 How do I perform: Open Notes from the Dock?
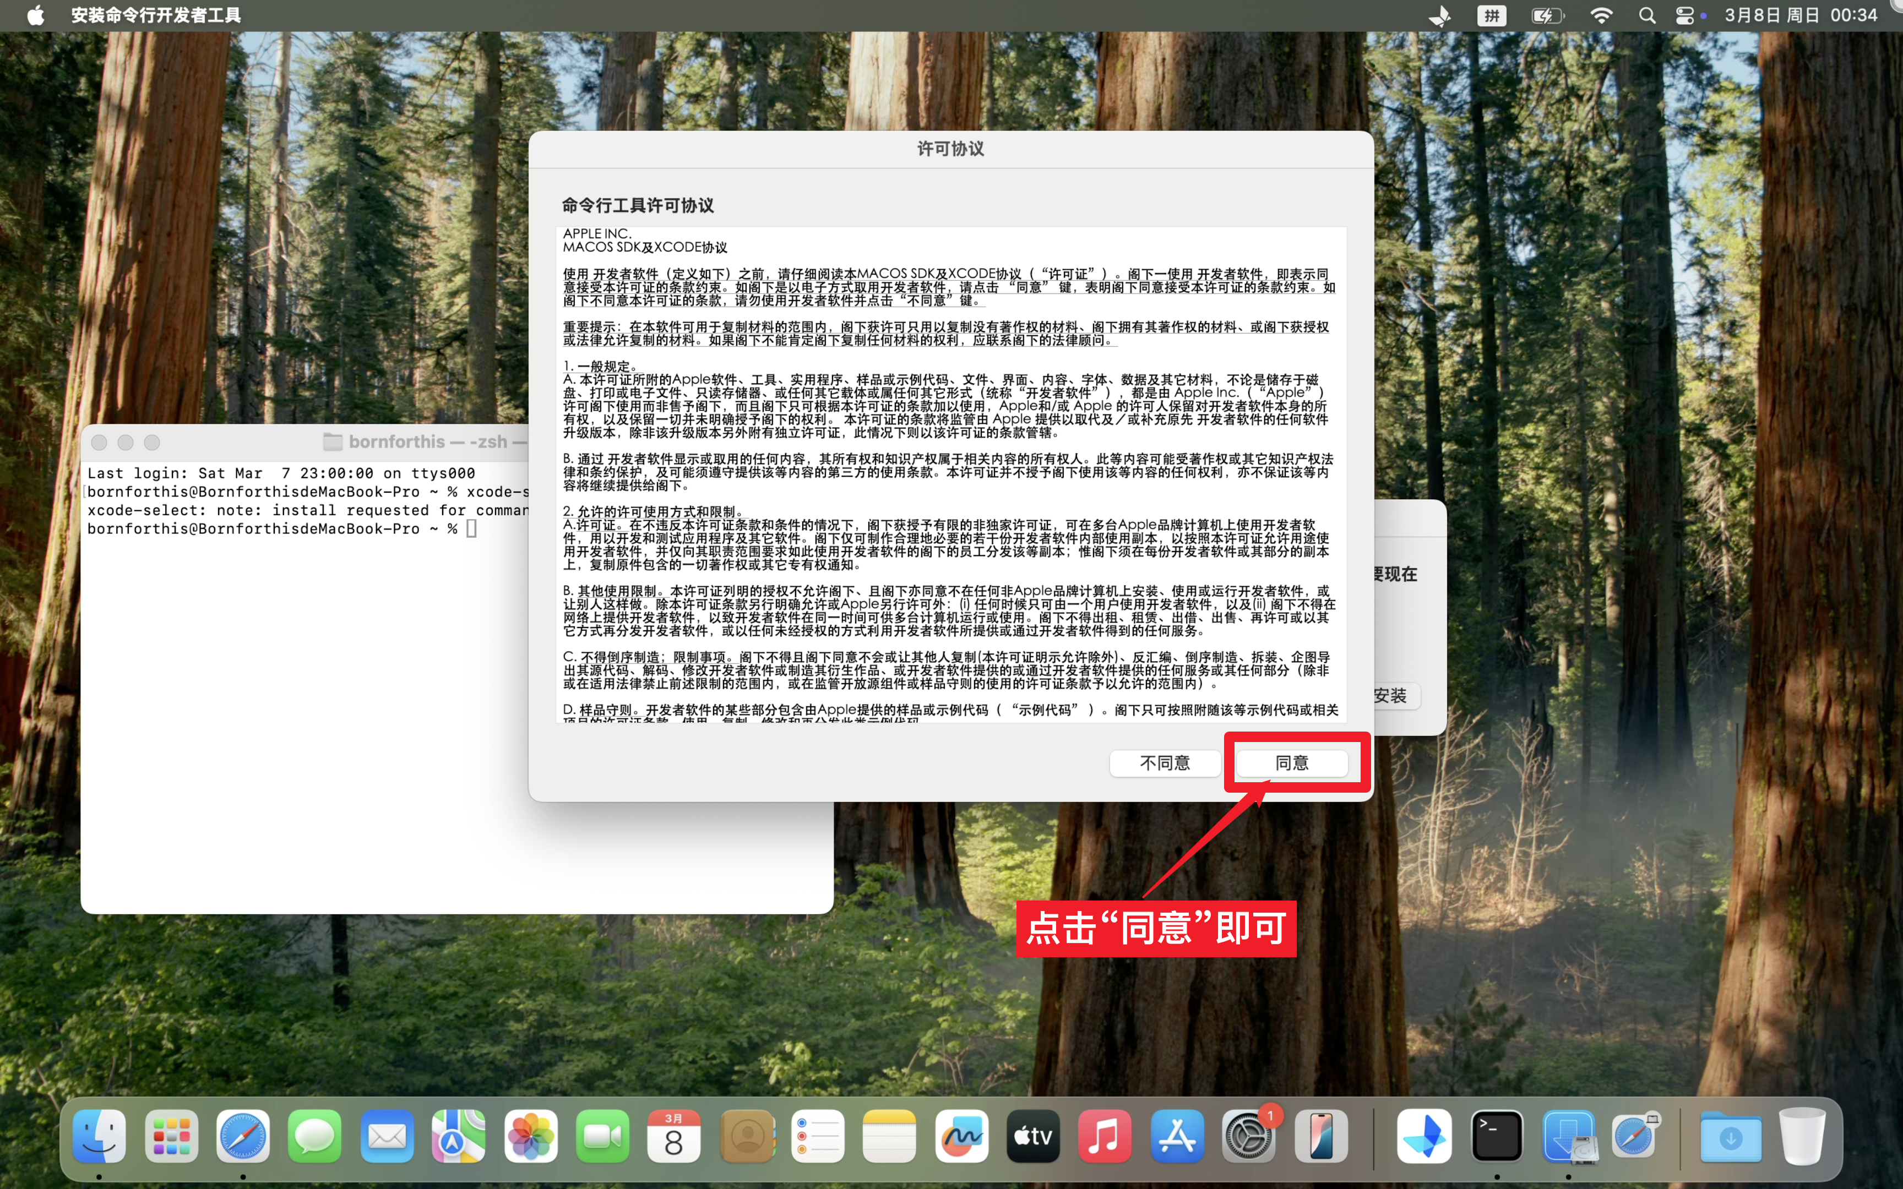point(889,1136)
